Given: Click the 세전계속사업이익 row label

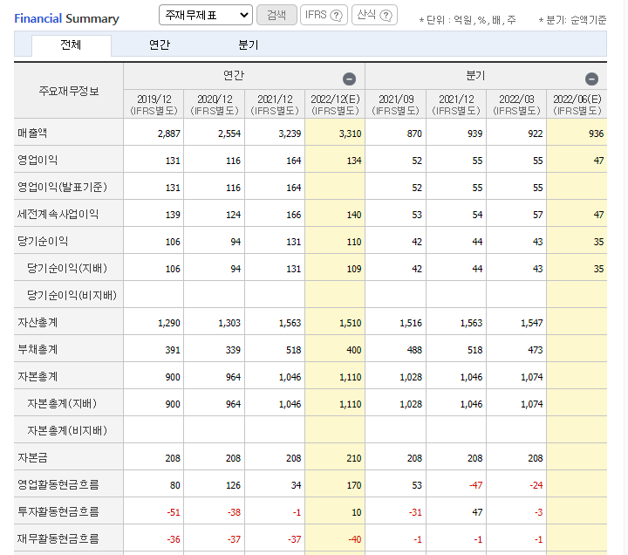Looking at the screenshot, I should coord(58,214).
